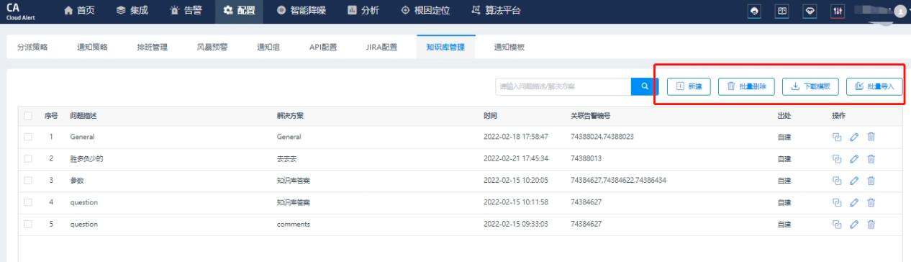Switch to the 风暴预警 tab

[x=212, y=48]
